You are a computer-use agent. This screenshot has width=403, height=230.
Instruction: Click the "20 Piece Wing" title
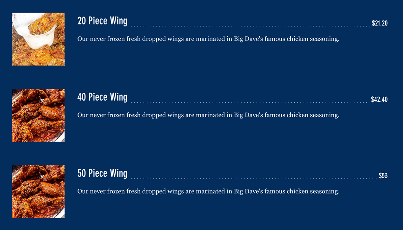click(x=102, y=21)
